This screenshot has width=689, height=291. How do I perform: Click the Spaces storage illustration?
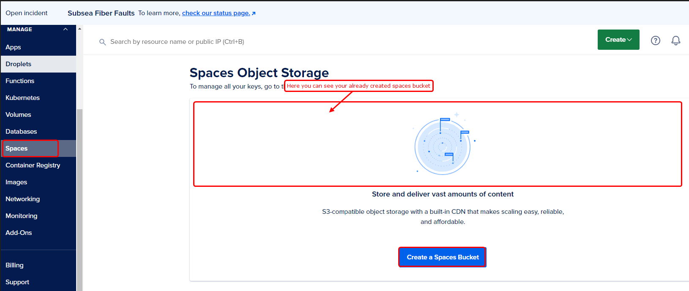(x=443, y=145)
